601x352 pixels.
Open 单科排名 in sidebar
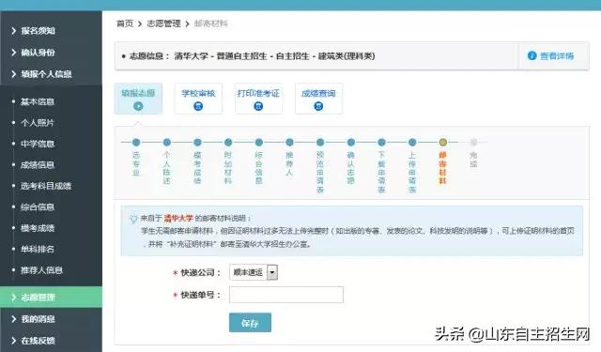tap(38, 249)
